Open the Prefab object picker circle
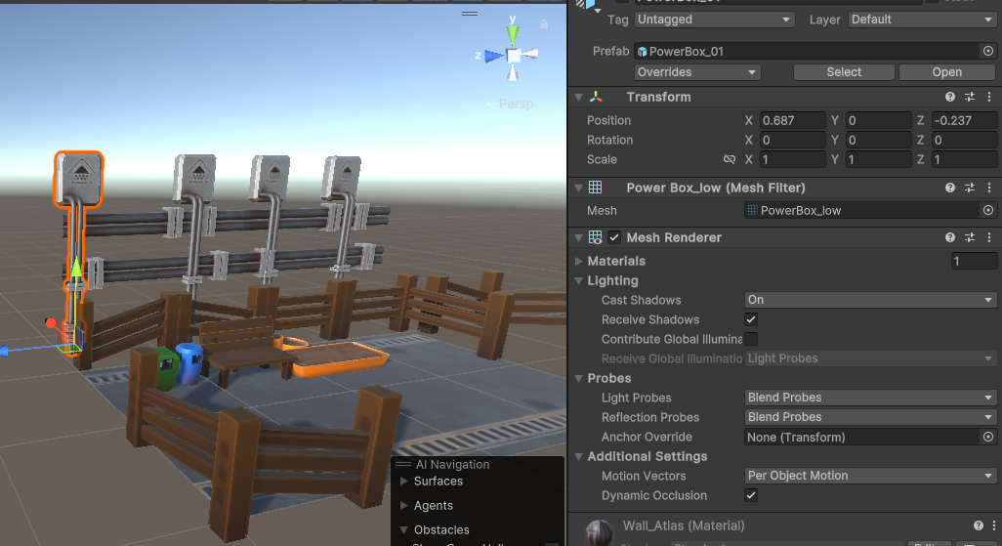Screen dimensions: 1002x546 (988, 51)
